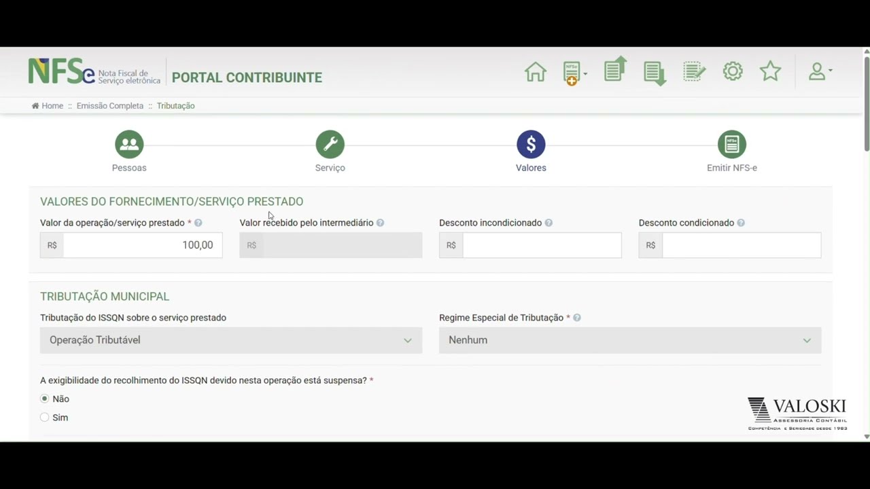Select the Não radio option

(x=45, y=399)
